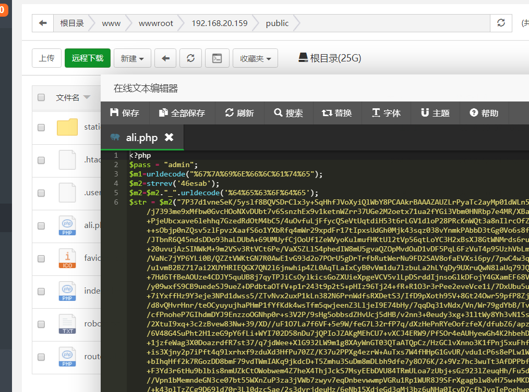Navigate to wwwroot breadcrumb
Image resolution: width=529 pixels, height=392 pixels.
[156, 23]
